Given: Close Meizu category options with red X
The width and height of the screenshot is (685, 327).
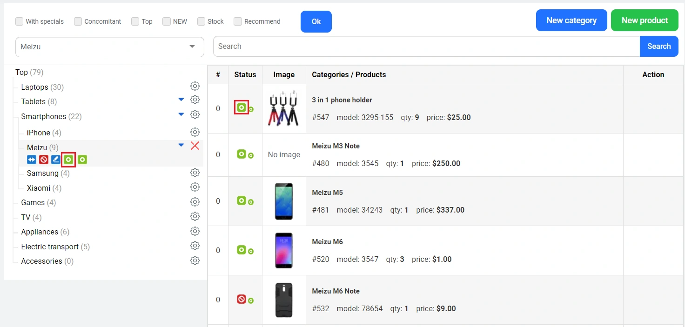Looking at the screenshot, I should point(195,146).
